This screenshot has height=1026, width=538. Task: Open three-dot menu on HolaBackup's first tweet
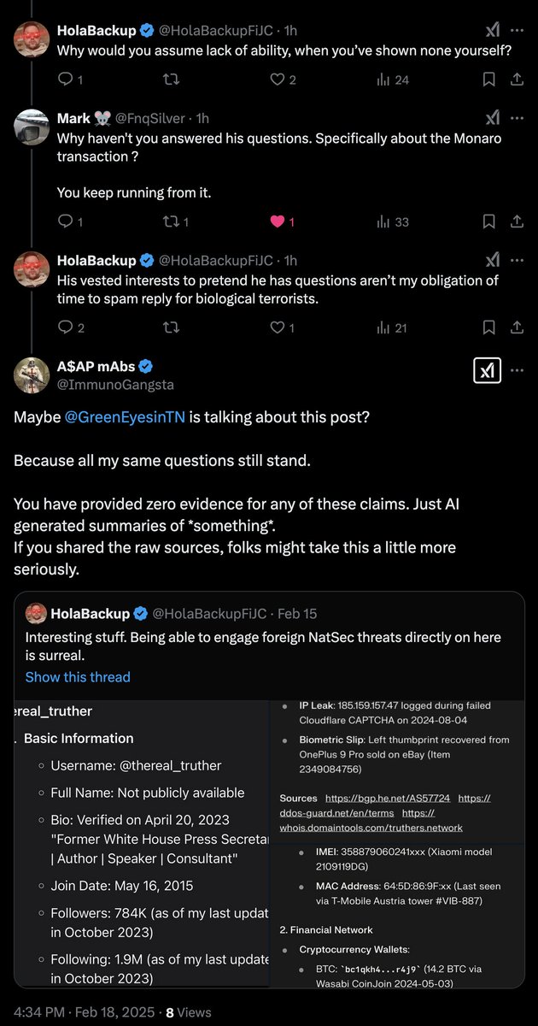tap(517, 30)
